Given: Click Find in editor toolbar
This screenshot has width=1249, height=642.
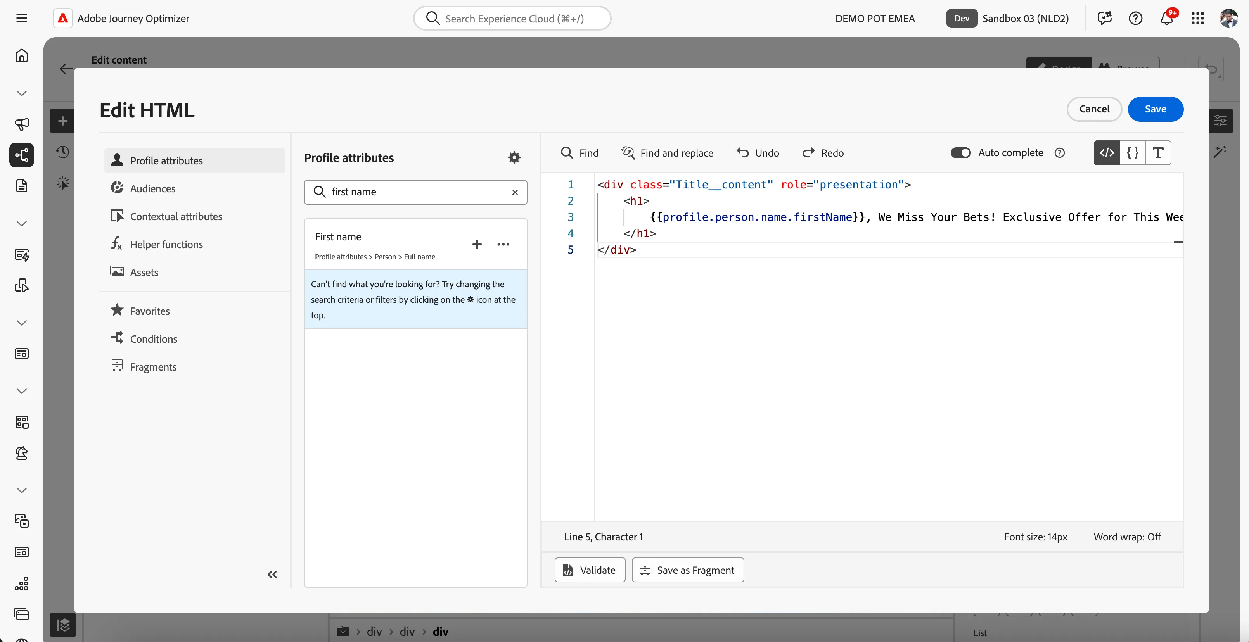Looking at the screenshot, I should coord(580,153).
